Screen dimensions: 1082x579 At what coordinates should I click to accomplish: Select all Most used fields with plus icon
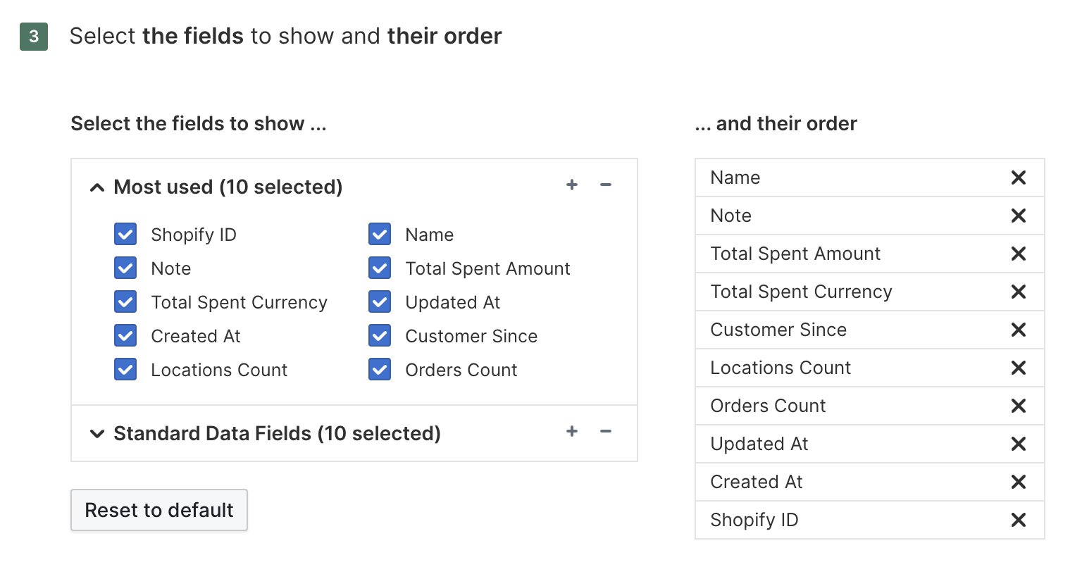(x=572, y=185)
